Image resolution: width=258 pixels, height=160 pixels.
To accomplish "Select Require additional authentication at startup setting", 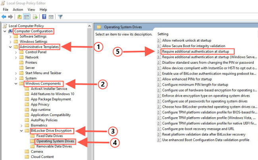I will click(198, 51).
